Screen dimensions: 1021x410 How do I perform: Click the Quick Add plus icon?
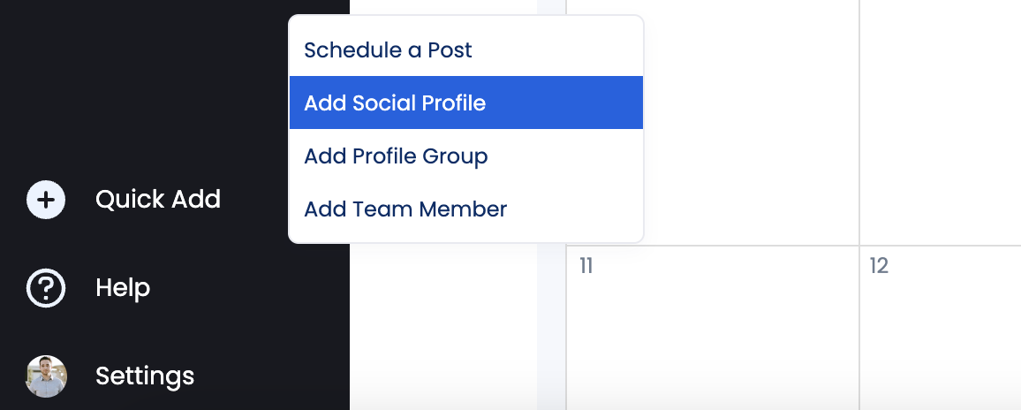pyautogui.click(x=46, y=200)
